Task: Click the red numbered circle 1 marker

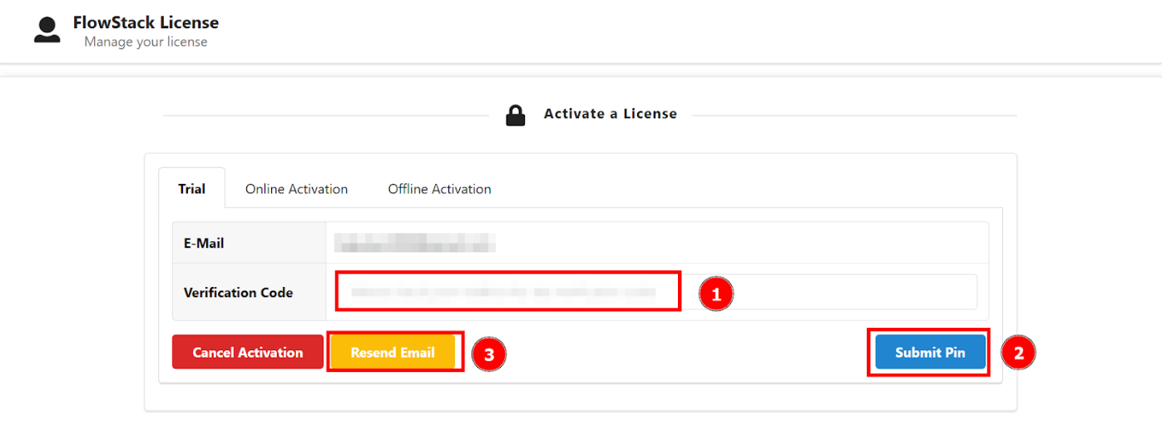Action: pos(715,293)
